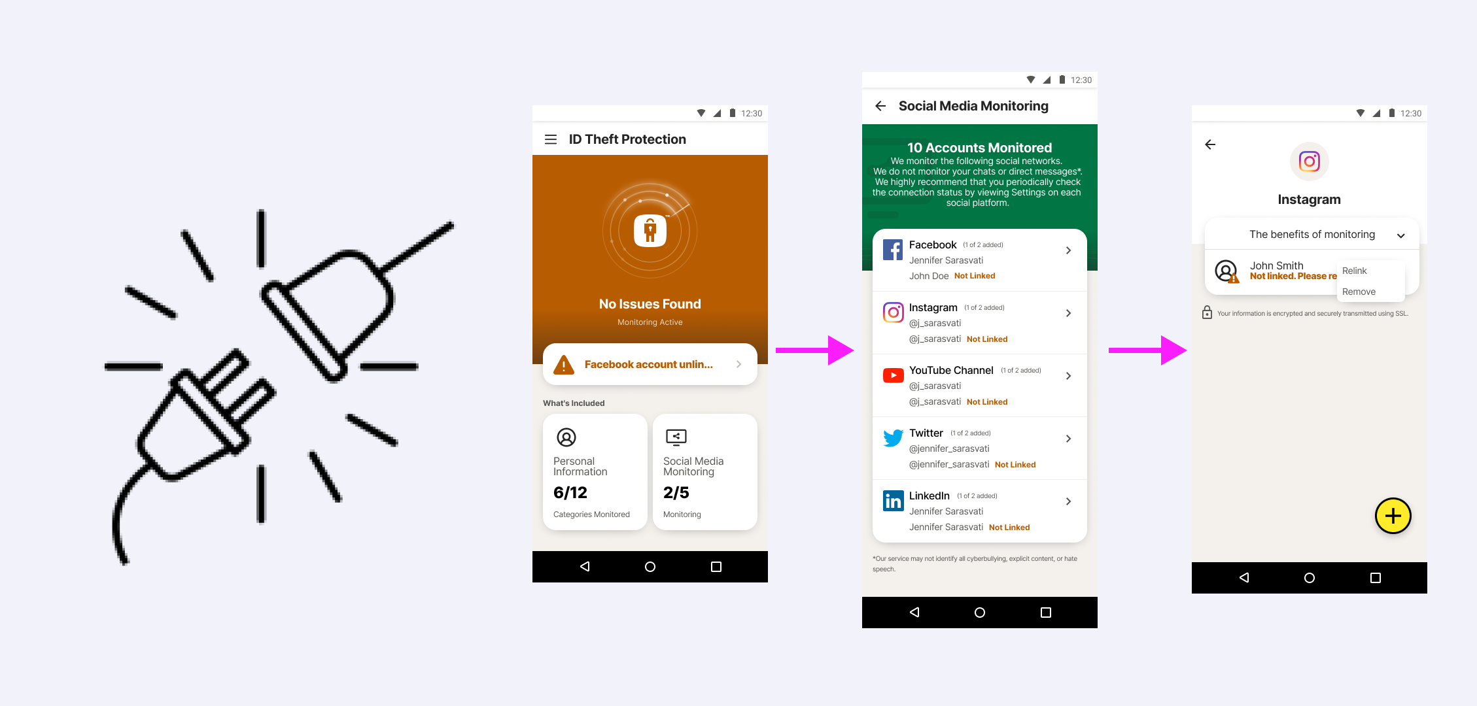
Task: Toggle back navigation arrow on Instagram screen
Action: pos(1210,144)
